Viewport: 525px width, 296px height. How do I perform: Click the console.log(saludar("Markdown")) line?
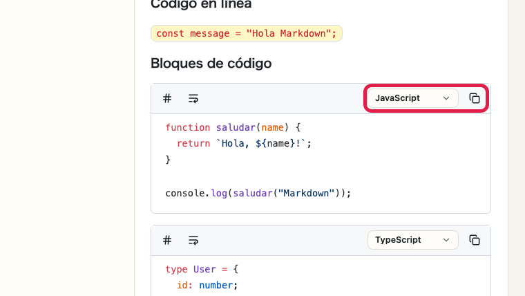coord(258,194)
